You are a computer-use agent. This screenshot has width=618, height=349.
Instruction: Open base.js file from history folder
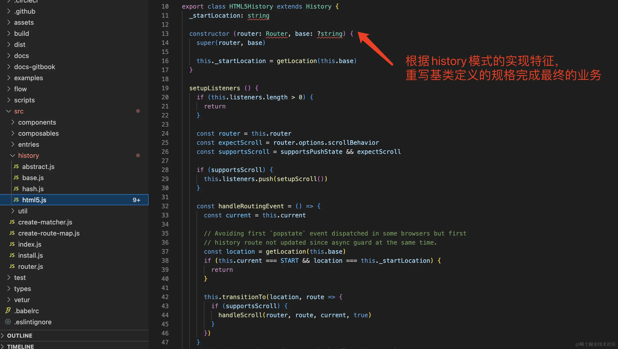[x=33, y=178]
